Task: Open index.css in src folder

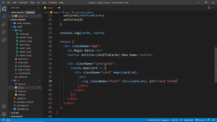Action: [25, 91]
